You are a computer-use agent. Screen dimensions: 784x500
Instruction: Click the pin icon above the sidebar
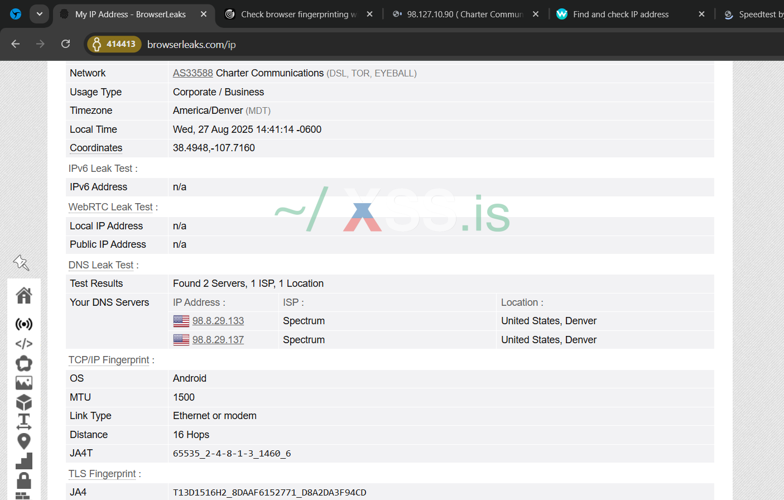21,262
